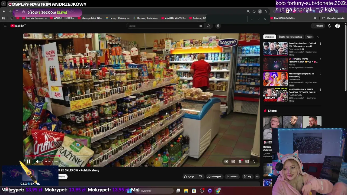Open the ZJADŁEM WSZYSTK... bookmark
347x195 pixels.
pos(173,18)
